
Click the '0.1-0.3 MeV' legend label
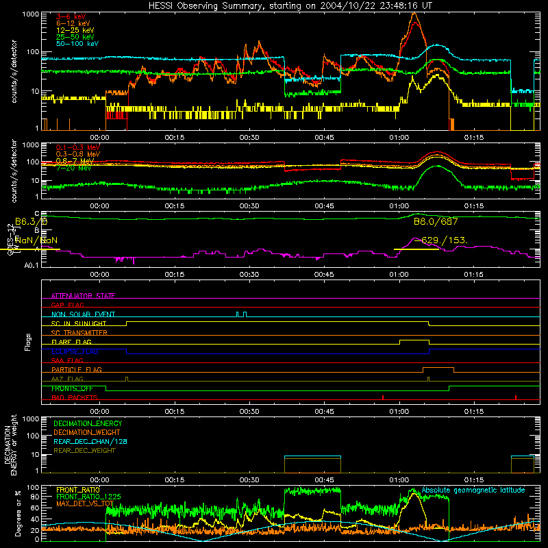78,147
